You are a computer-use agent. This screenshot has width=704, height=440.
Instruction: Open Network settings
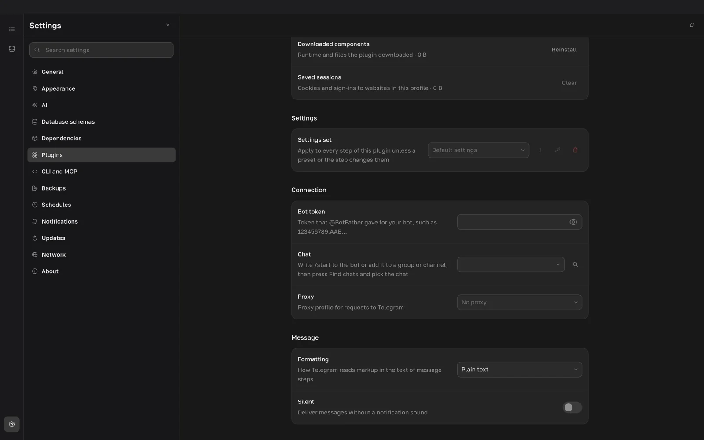coord(102,255)
